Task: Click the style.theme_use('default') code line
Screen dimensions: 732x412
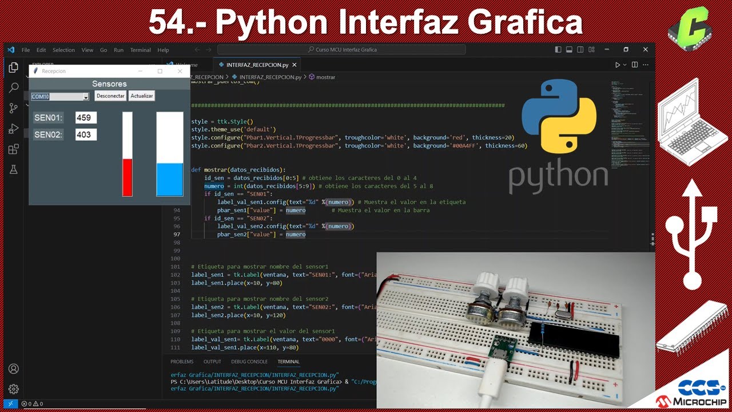Action: click(x=233, y=130)
